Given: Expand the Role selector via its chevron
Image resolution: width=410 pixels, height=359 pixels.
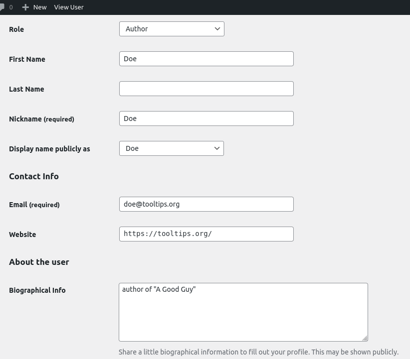Looking at the screenshot, I should 217,29.
